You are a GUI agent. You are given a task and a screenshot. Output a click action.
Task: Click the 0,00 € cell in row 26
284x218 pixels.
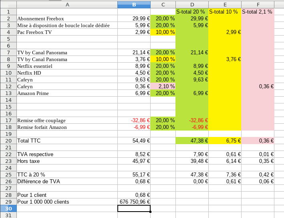tap(192, 182)
